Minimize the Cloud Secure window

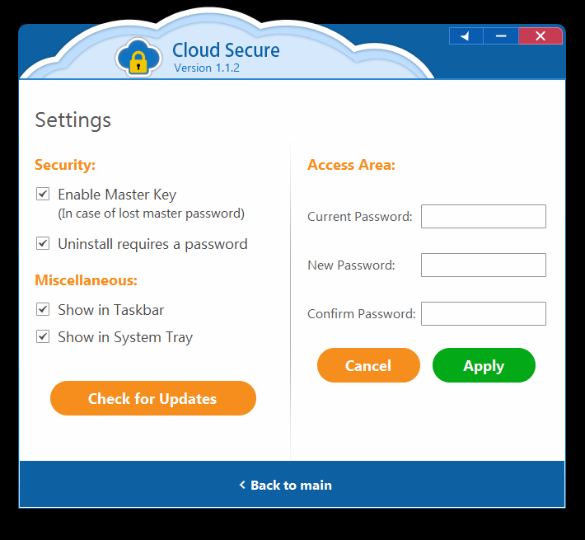pyautogui.click(x=501, y=36)
